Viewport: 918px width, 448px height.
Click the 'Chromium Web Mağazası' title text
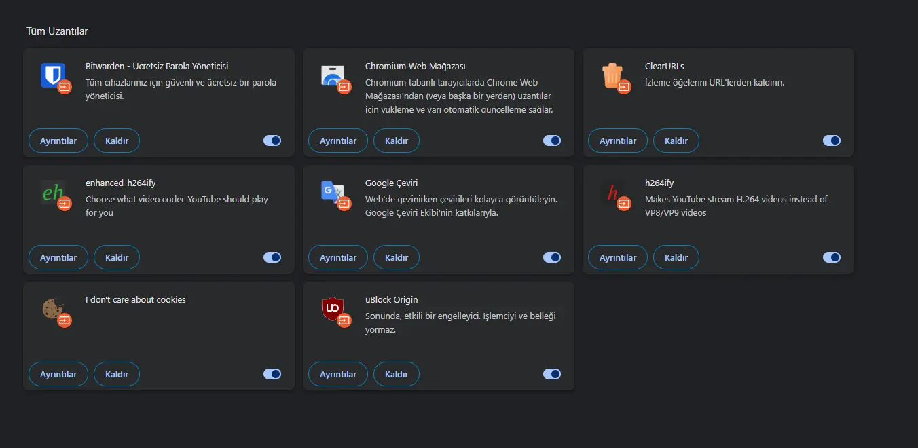pos(416,67)
